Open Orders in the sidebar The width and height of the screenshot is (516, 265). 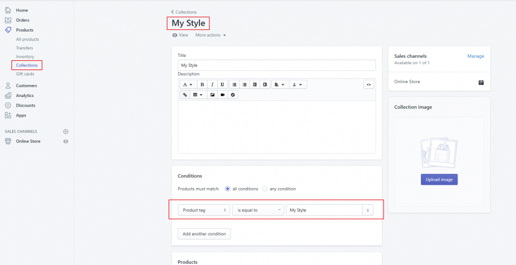coord(23,20)
